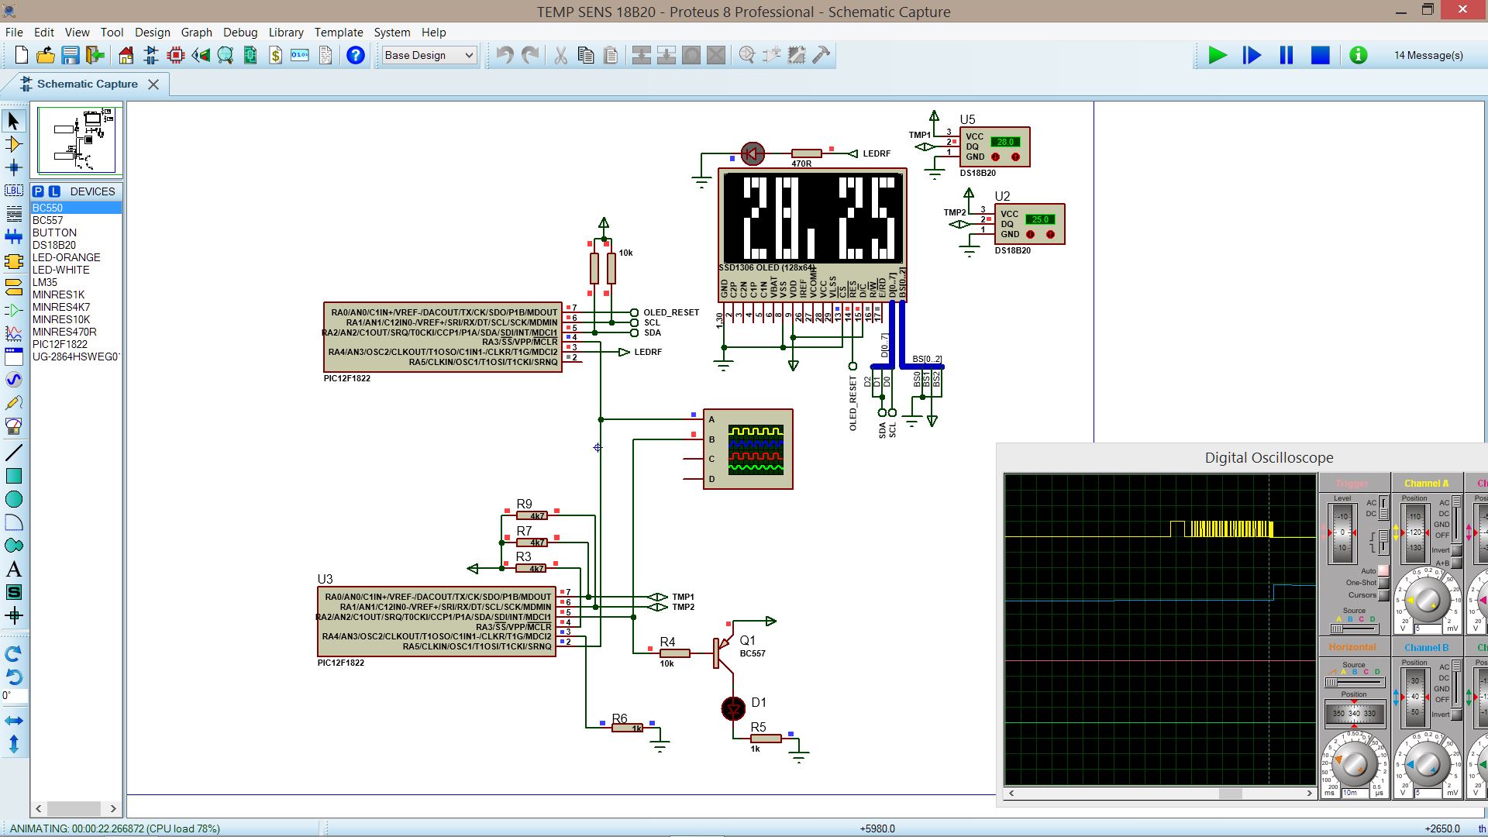Click the PCB Layout chip icon

pyautogui.click(x=176, y=55)
